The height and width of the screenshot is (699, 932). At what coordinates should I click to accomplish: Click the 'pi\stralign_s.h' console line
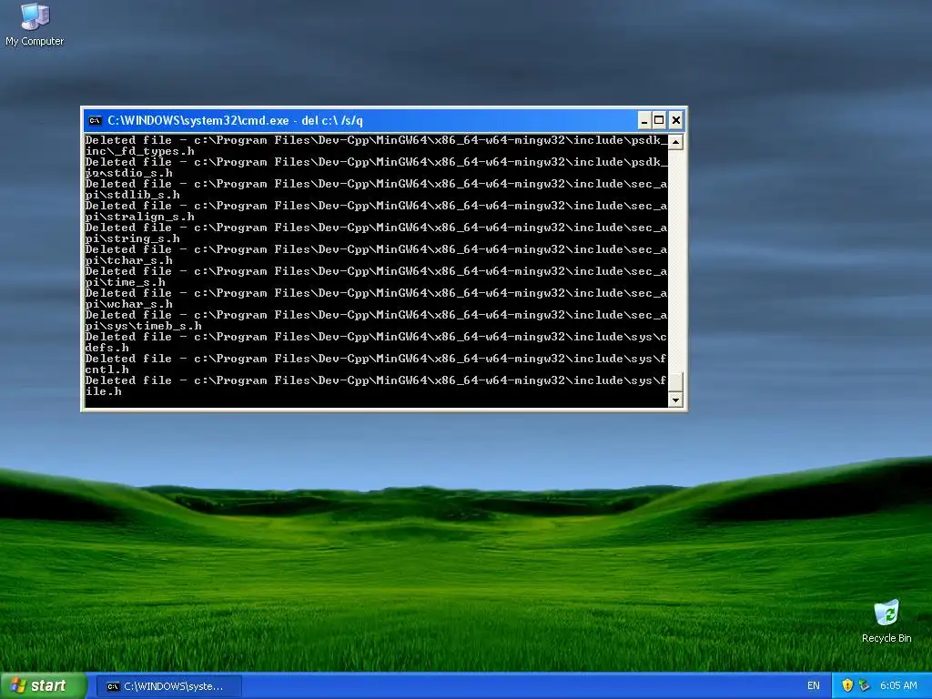[x=139, y=217]
